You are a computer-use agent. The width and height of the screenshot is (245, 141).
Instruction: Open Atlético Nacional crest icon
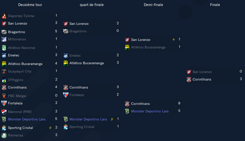click(x=4, y=48)
